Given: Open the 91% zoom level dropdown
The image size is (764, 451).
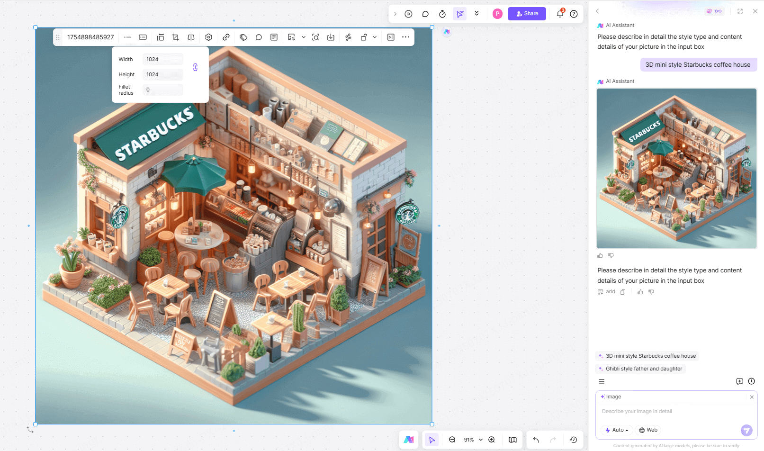Looking at the screenshot, I should [x=473, y=440].
